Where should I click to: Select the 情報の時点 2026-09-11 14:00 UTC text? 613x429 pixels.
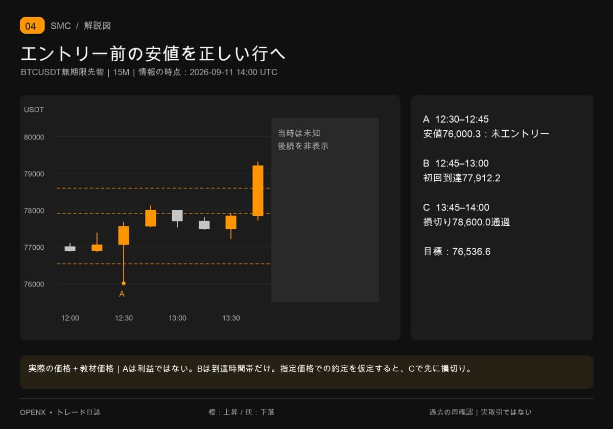pyautogui.click(x=208, y=72)
